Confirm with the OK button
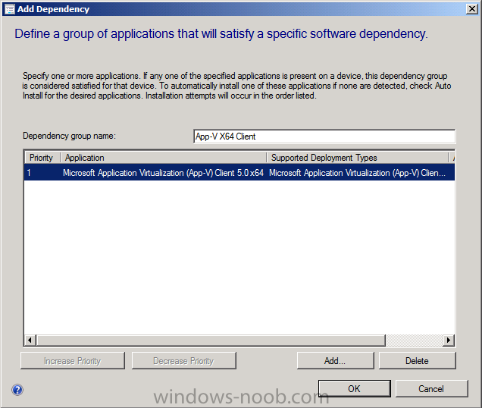This screenshot has height=408, width=482. click(x=355, y=388)
